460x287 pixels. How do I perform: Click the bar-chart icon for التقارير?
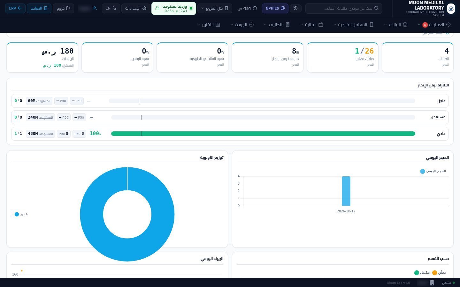[218, 25]
